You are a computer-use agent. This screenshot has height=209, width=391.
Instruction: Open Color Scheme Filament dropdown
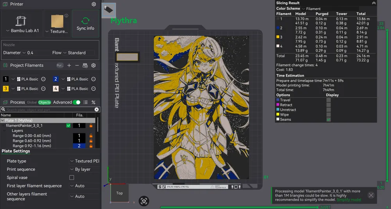click(x=330, y=9)
